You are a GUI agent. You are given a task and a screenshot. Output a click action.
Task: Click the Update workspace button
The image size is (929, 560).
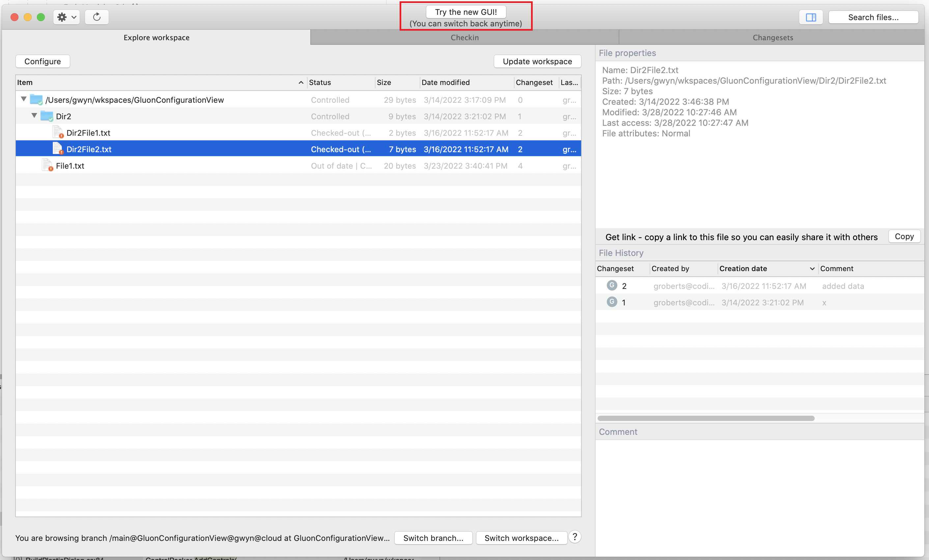pos(537,62)
